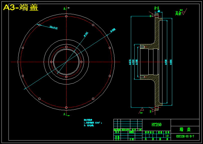Click the top "A" section cut marker
This screenshot has height=144, width=203.
click(64, 9)
